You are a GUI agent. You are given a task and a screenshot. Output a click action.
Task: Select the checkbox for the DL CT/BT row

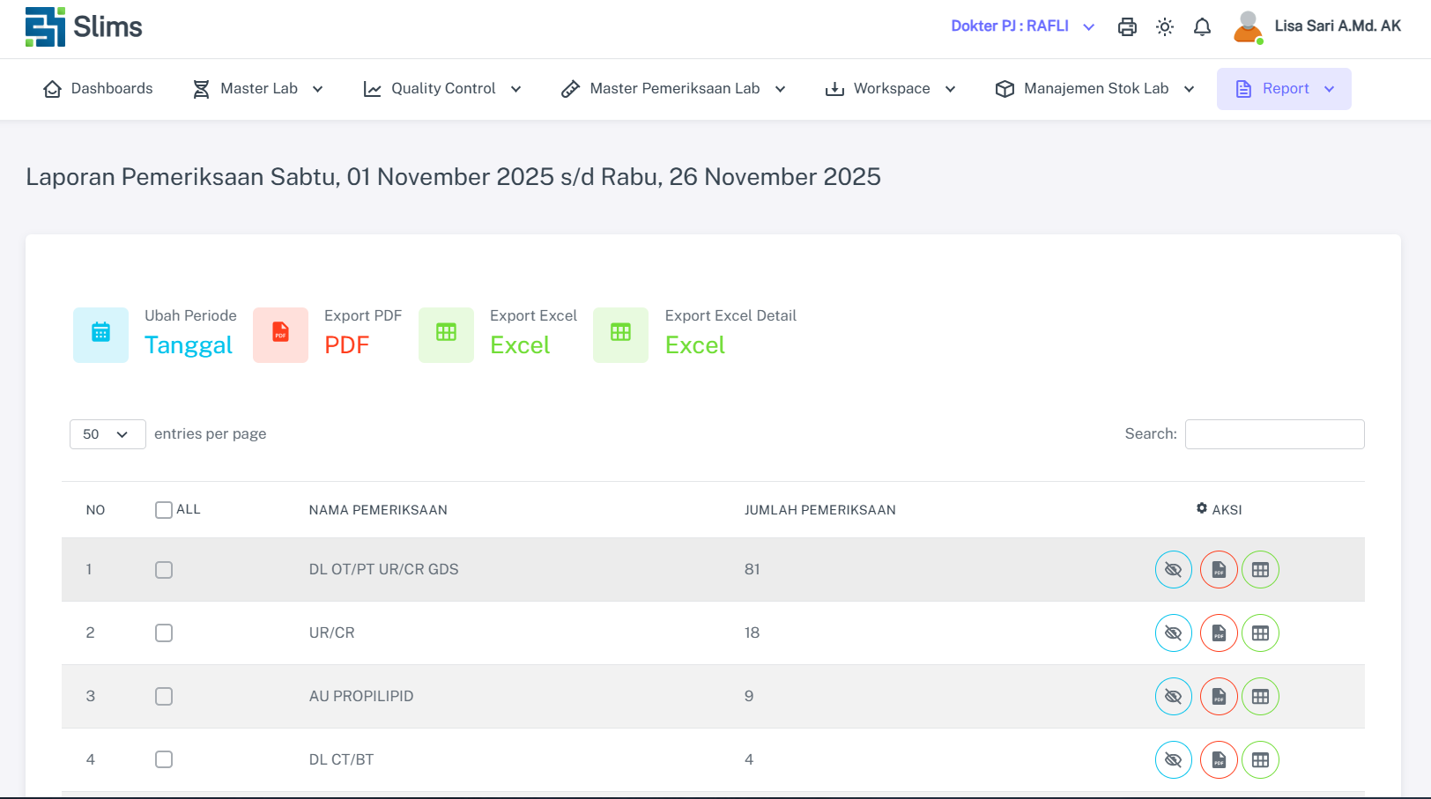coord(164,759)
